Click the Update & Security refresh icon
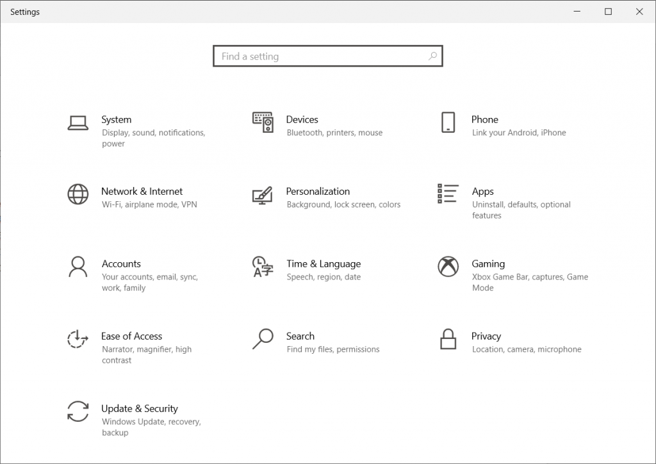 pos(78,411)
